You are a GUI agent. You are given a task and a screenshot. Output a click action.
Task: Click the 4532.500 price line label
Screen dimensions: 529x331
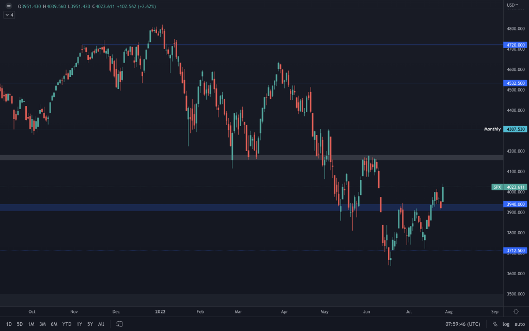(516, 83)
